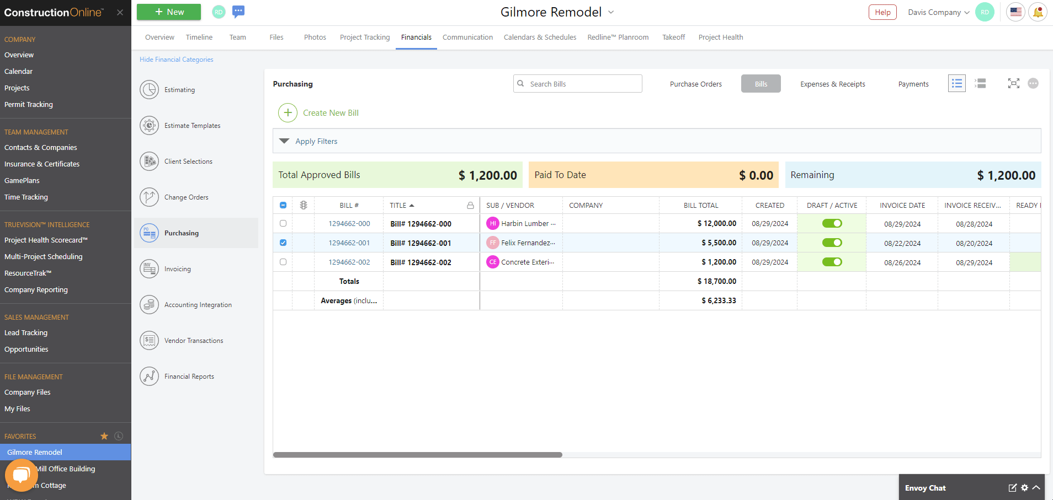Uncheck the select-all checkbox in bills header
1053x500 pixels.
tap(283, 205)
